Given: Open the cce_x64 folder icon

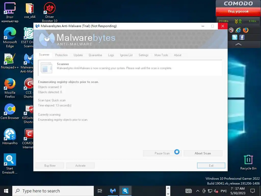Looking at the screenshot, I should click(x=30, y=10).
